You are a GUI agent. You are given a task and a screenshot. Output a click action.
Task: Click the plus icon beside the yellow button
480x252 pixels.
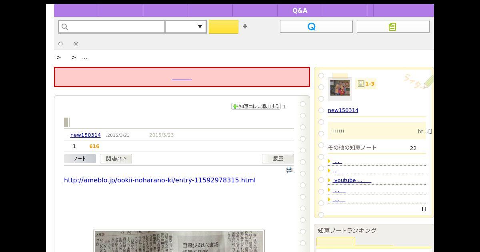click(245, 26)
